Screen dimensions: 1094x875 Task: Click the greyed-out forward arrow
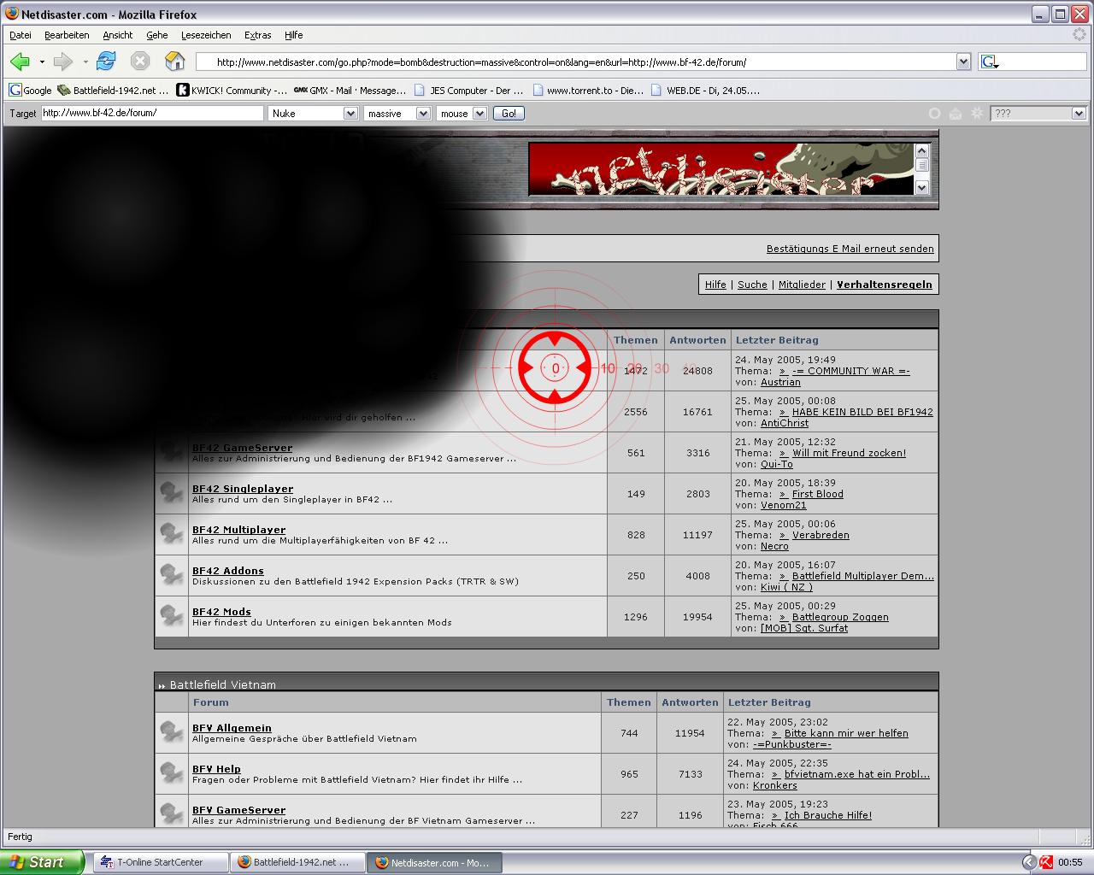63,62
